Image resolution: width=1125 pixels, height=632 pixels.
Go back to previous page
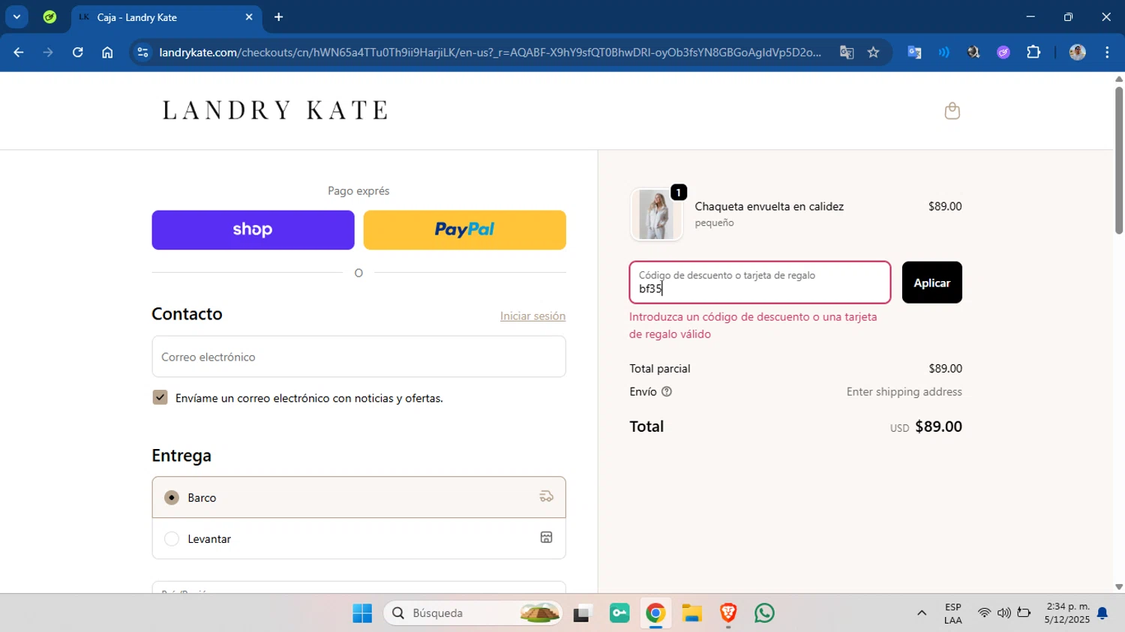(19, 52)
